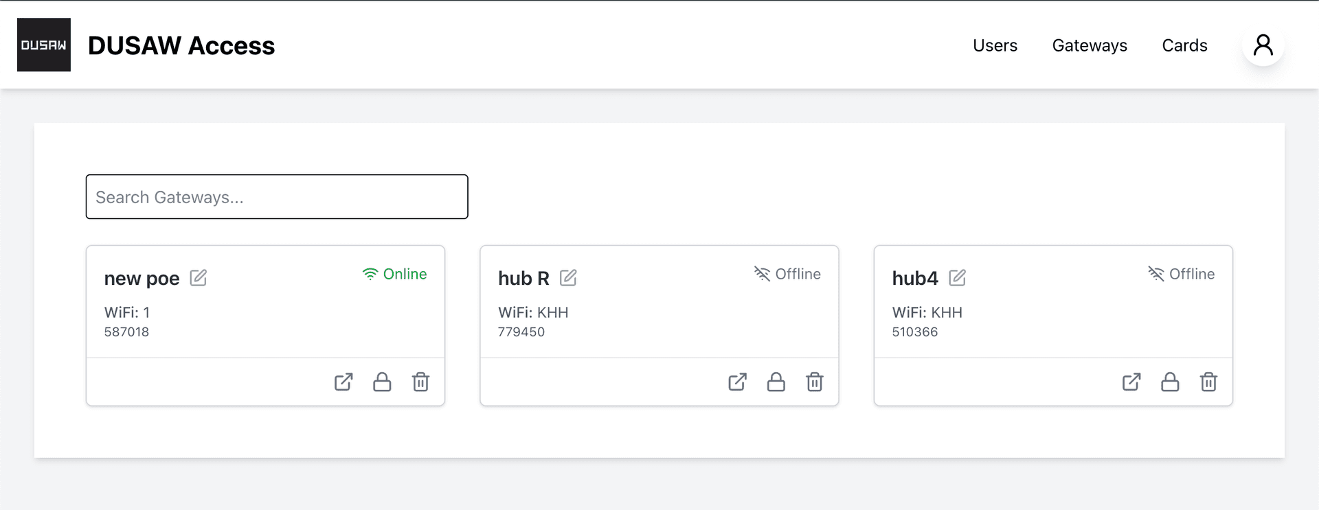
Task: Delete the hub4 gateway
Action: (x=1208, y=382)
